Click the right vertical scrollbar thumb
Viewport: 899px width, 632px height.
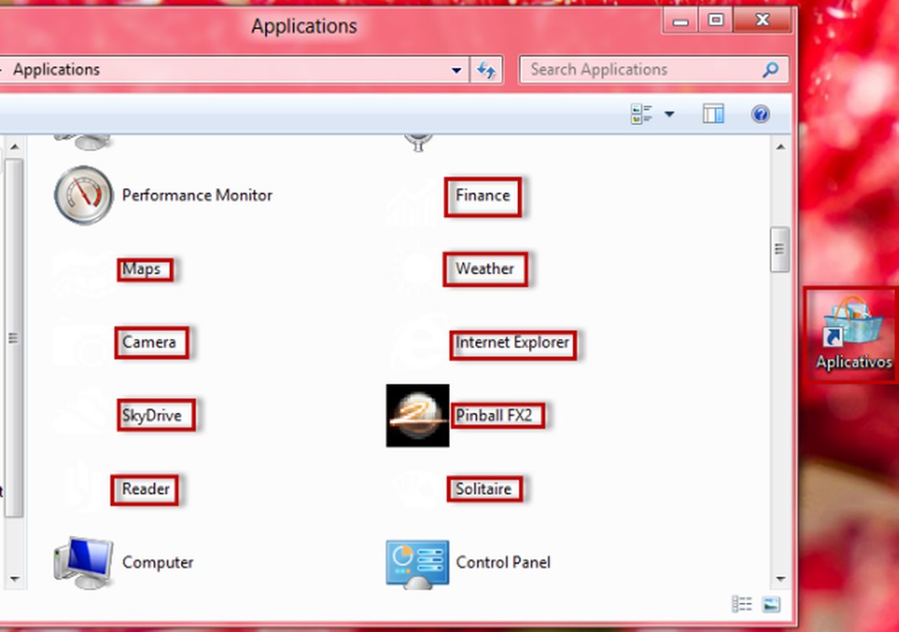click(x=779, y=250)
